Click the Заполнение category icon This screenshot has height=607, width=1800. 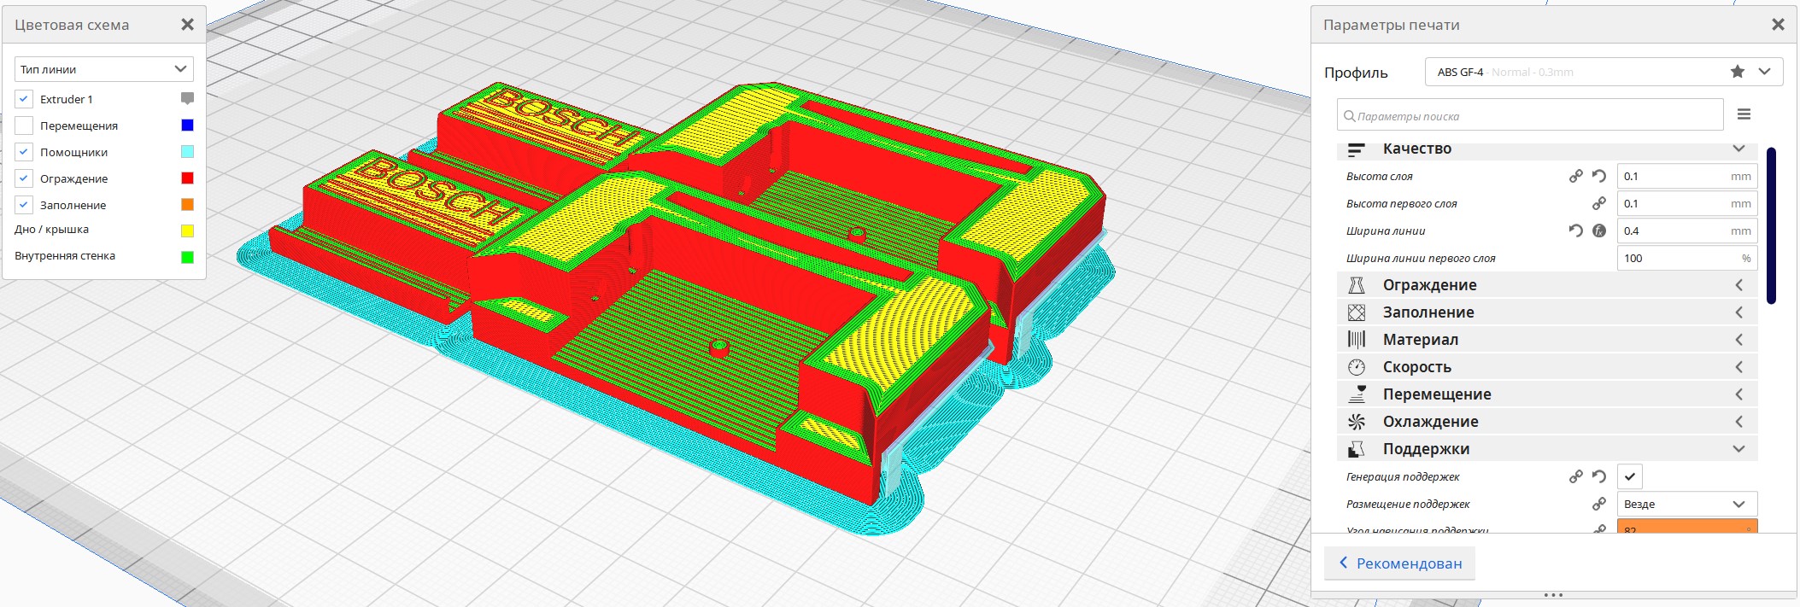[x=1356, y=312]
